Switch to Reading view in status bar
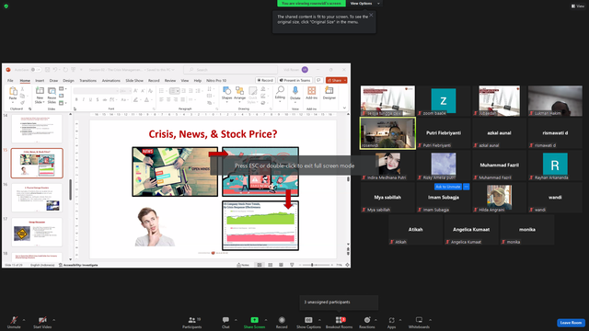Viewport: 589px width, 331px height. point(281,265)
